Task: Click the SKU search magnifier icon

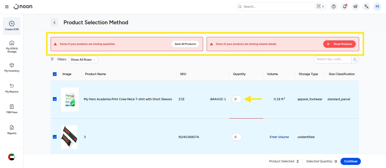Action: 355,60
